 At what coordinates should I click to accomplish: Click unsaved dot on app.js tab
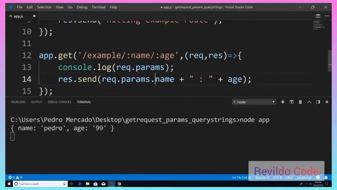[34, 16]
